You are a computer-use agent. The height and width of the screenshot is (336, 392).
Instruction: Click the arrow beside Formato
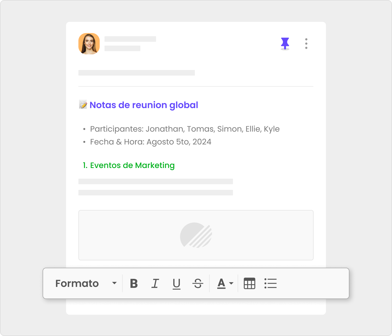[114, 283]
